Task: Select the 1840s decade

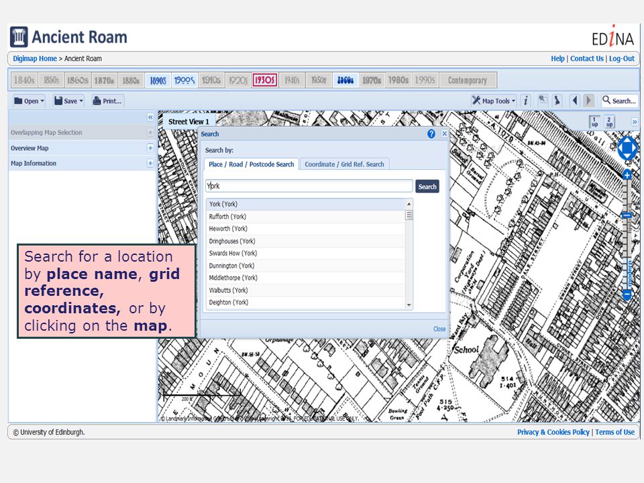Action: pos(24,80)
